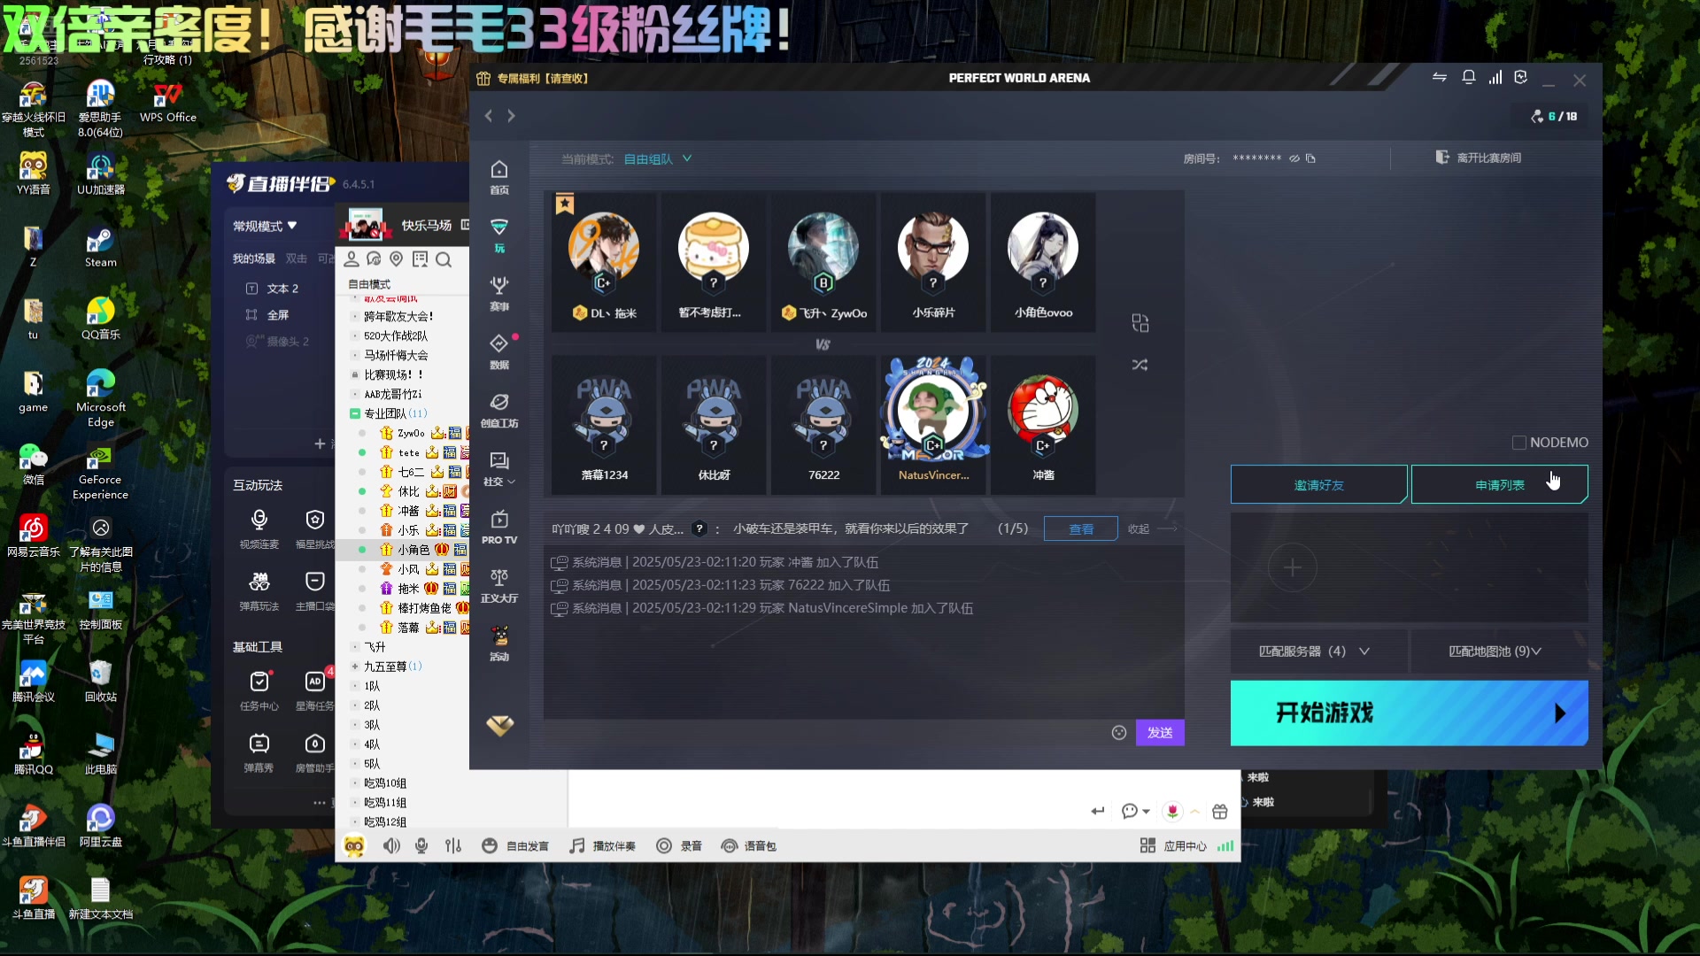Click the swap teams icon
The image size is (1700, 956).
tap(1140, 323)
